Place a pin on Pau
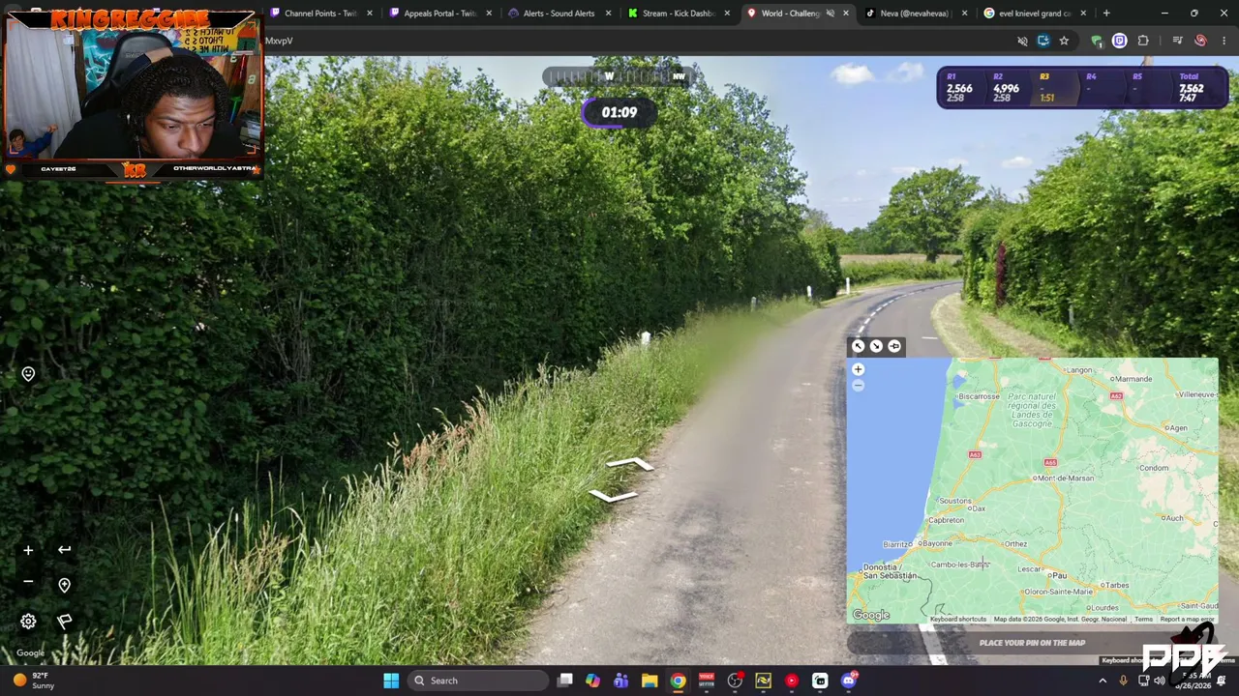1239x696 pixels. pos(1059,575)
